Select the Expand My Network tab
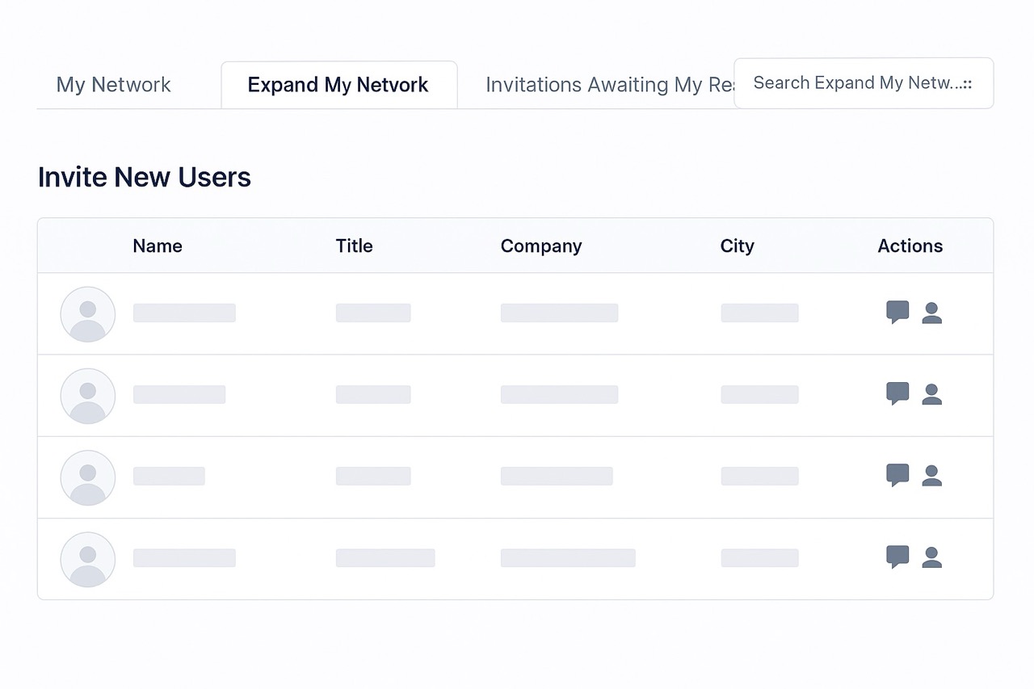1034x689 pixels. click(x=338, y=85)
